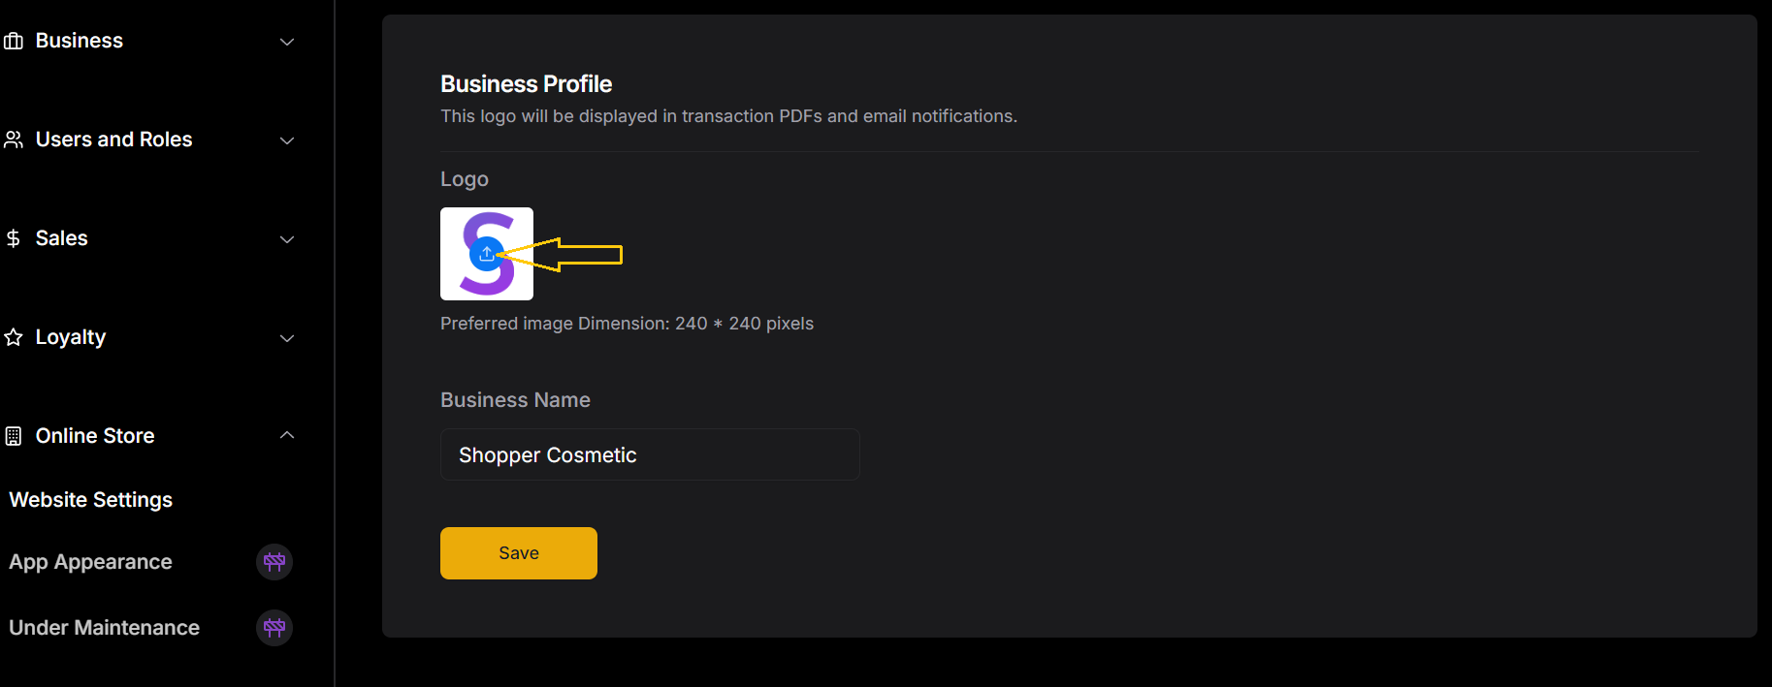Click the App Appearance construction badge icon
The image size is (1772, 687).
(x=274, y=562)
